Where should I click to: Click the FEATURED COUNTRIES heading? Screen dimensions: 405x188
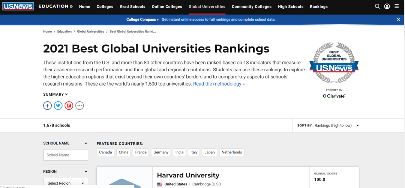[120, 143]
